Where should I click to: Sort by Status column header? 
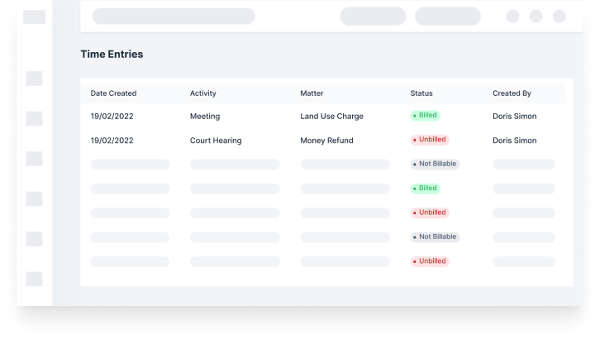[x=421, y=93]
